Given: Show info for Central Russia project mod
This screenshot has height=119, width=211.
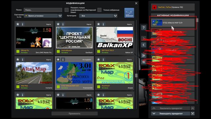Looking at the screenshot, I should coord(63,24).
